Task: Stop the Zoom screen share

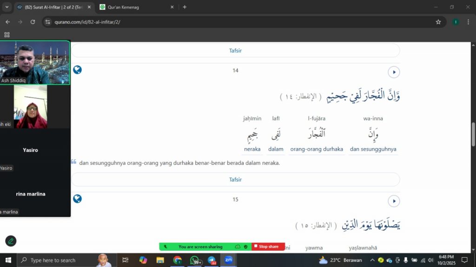Action: (268, 247)
